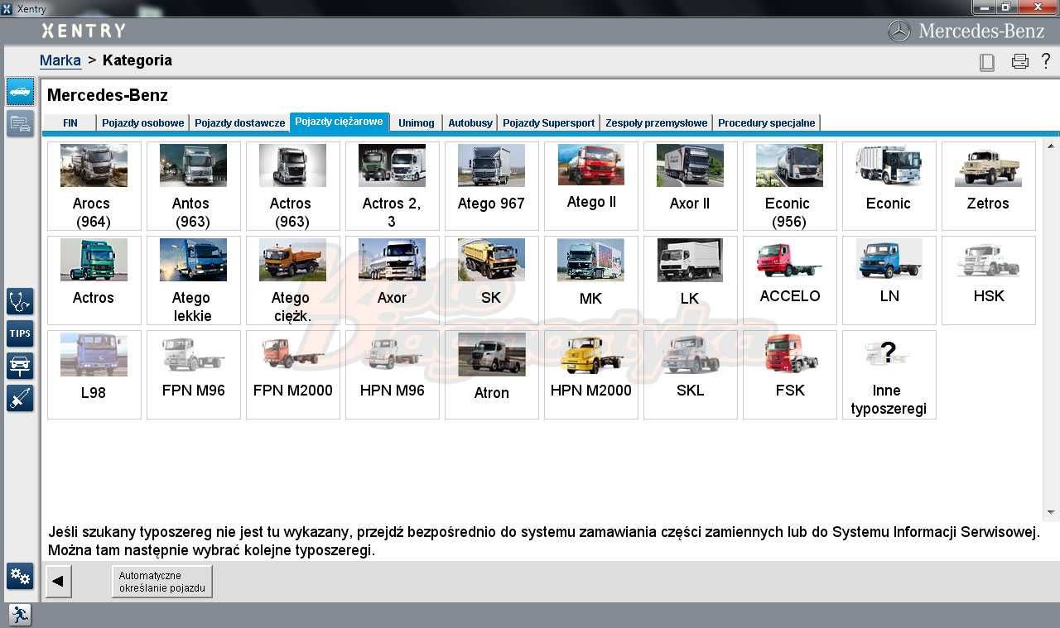
Task: Select the Axor II tile
Action: [691, 186]
